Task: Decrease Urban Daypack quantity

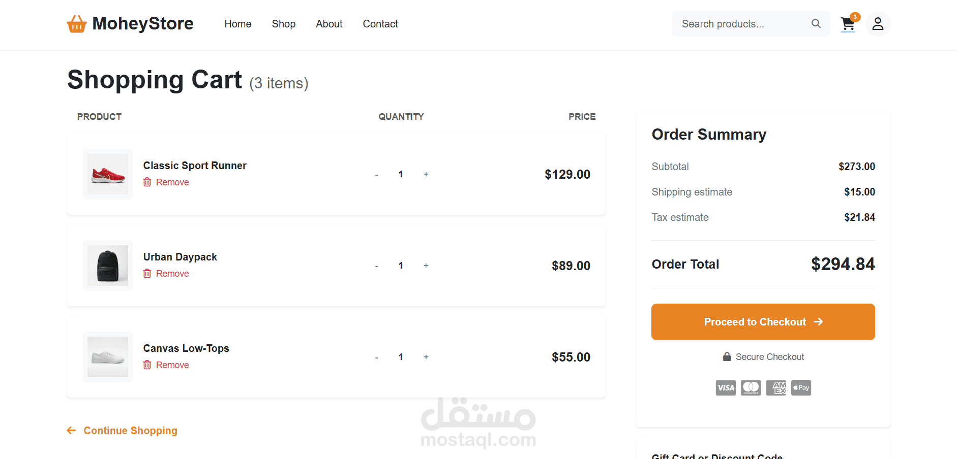Action: (377, 266)
